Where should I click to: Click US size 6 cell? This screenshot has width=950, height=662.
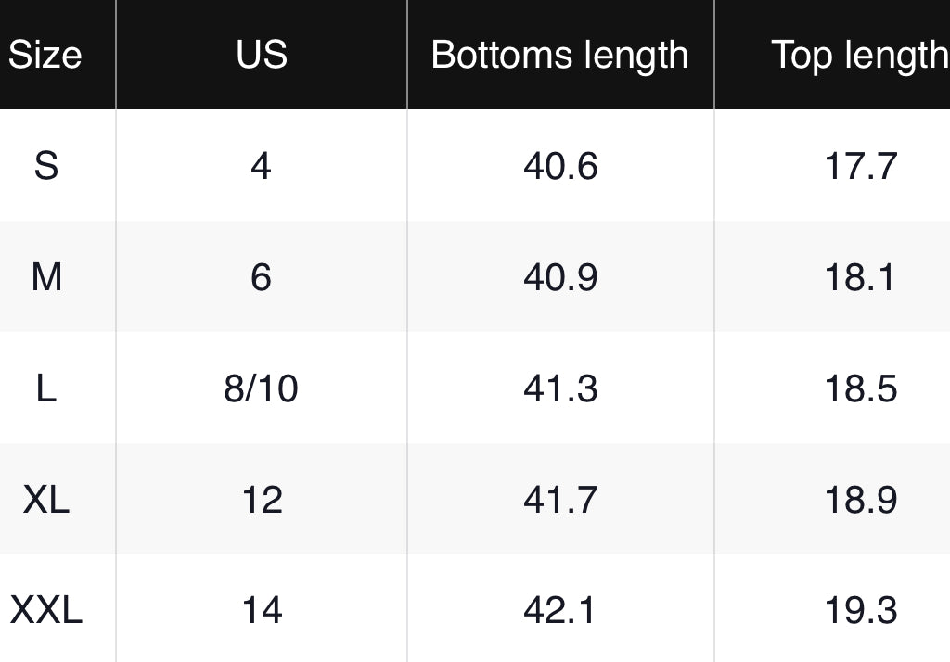pos(261,277)
